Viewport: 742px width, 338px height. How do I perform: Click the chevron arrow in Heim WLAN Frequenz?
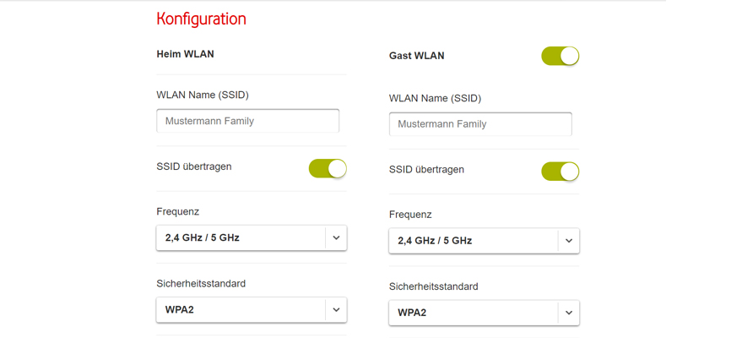[x=336, y=238]
